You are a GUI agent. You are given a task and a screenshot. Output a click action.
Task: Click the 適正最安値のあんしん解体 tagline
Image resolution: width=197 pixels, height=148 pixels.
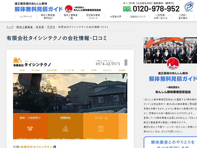click(x=31, y=4)
